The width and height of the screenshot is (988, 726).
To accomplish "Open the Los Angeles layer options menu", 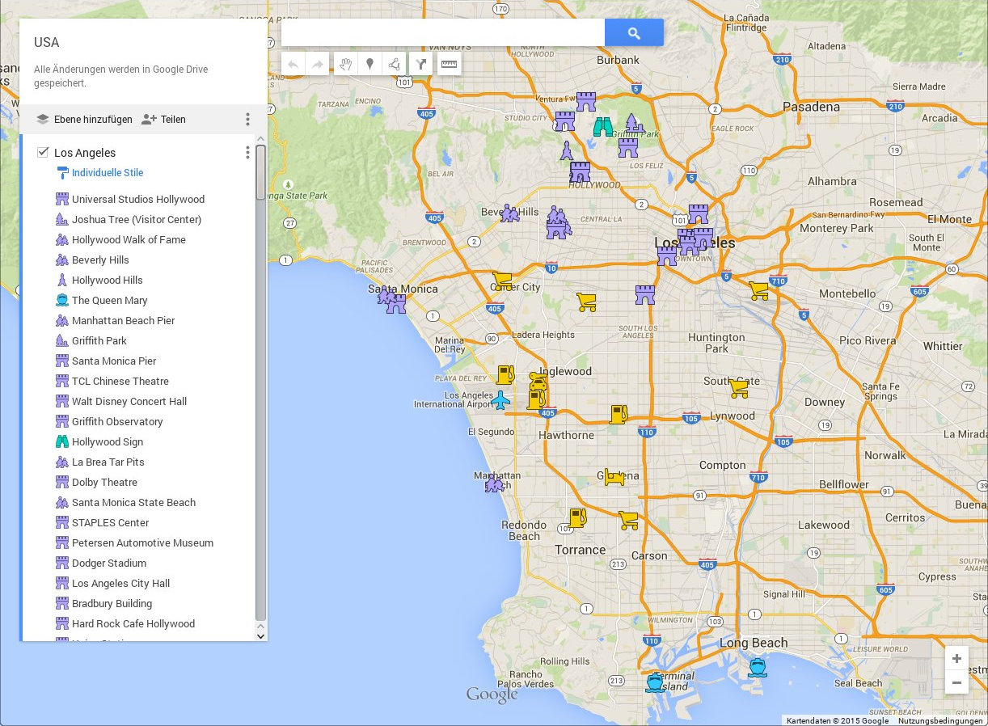I will click(247, 152).
